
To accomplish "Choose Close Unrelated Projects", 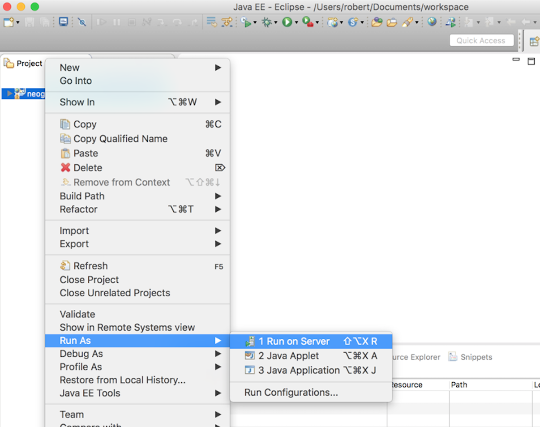I will pos(137,293).
